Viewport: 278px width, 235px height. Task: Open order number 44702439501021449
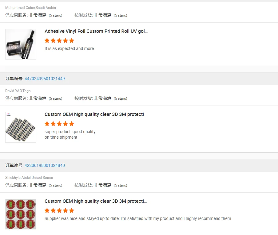point(45,79)
